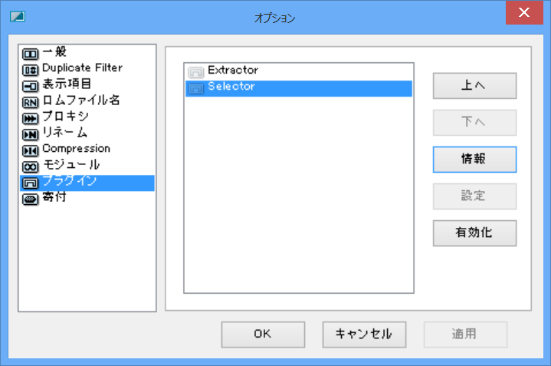Click the 寄付 donation icon
This screenshot has width=551, height=366.
(x=30, y=199)
